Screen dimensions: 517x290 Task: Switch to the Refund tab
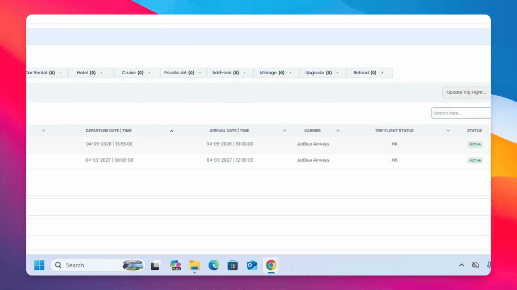coord(369,73)
